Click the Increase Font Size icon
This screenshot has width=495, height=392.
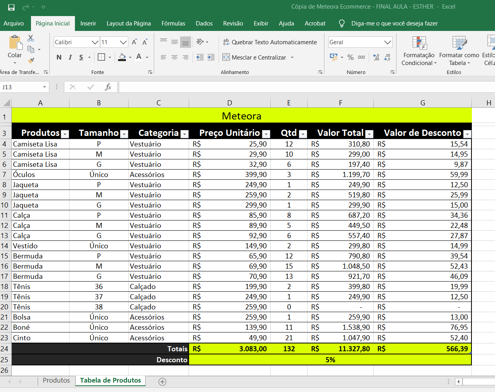coord(134,42)
